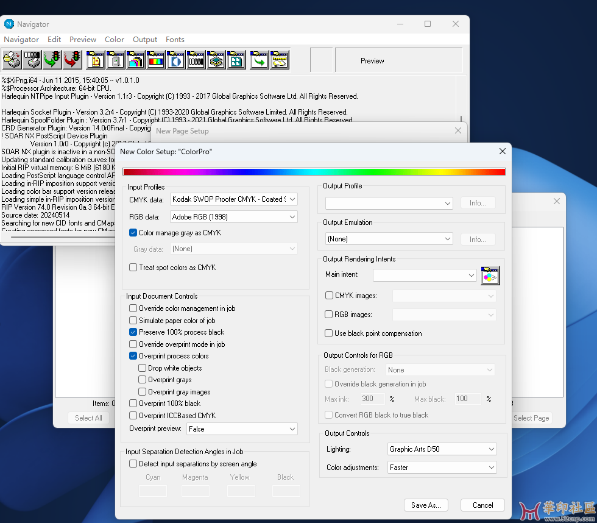
Task: Open the Fonts menu
Action: [175, 39]
